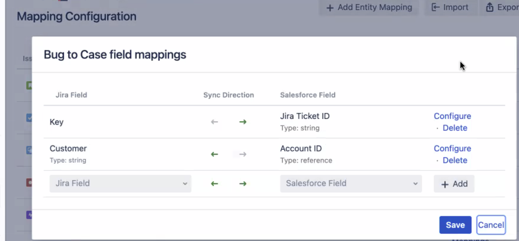Open the Salesforce Field dropdown
This screenshot has width=519, height=241.
click(x=351, y=184)
